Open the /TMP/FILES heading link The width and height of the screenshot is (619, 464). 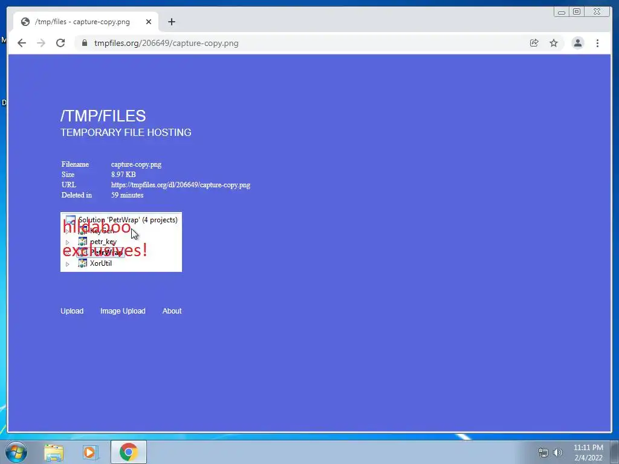(103, 115)
